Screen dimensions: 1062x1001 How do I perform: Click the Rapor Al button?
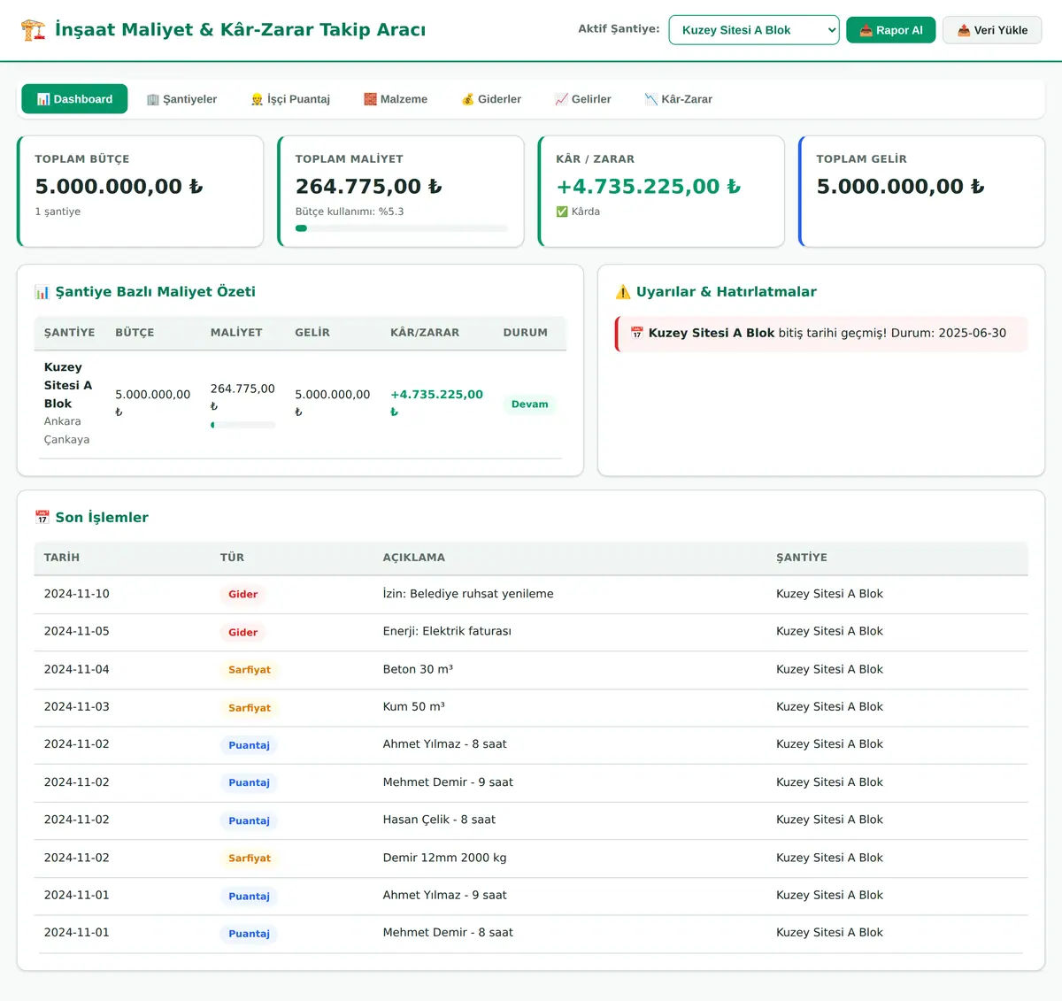(x=890, y=30)
